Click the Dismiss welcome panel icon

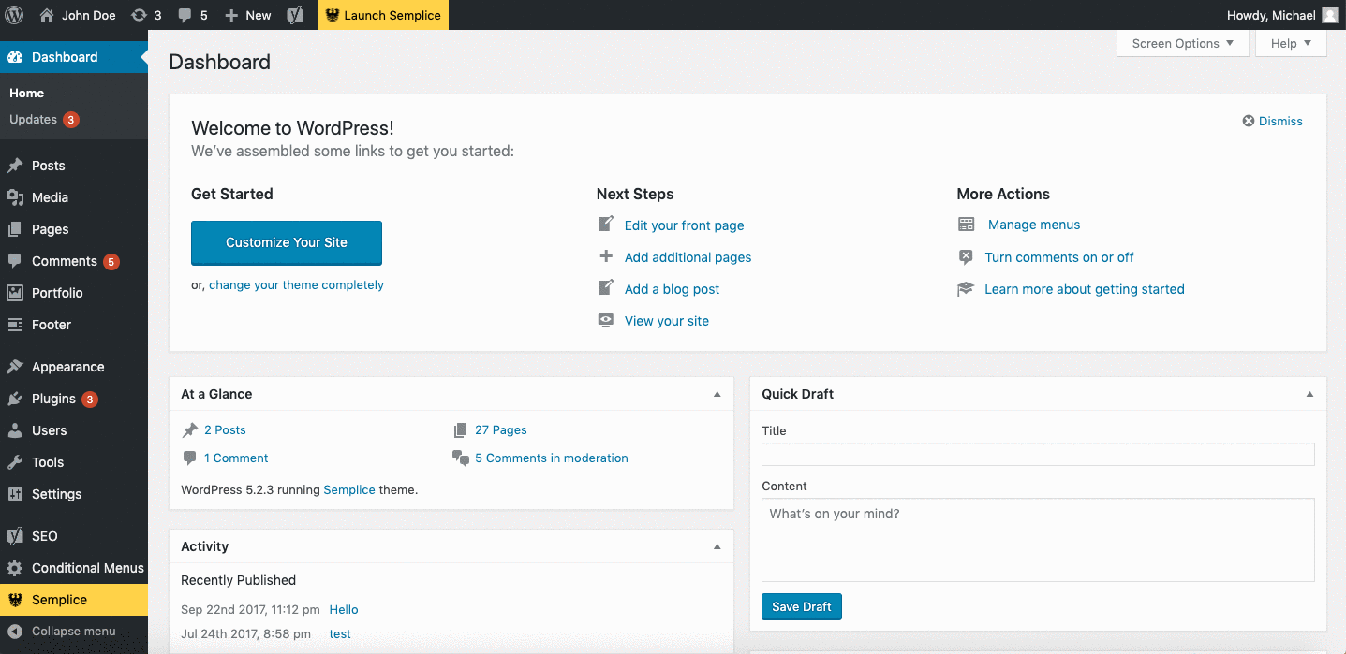(1248, 121)
